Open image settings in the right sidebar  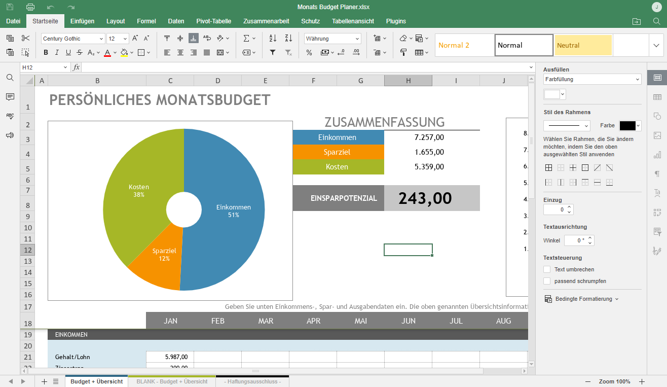click(x=657, y=135)
